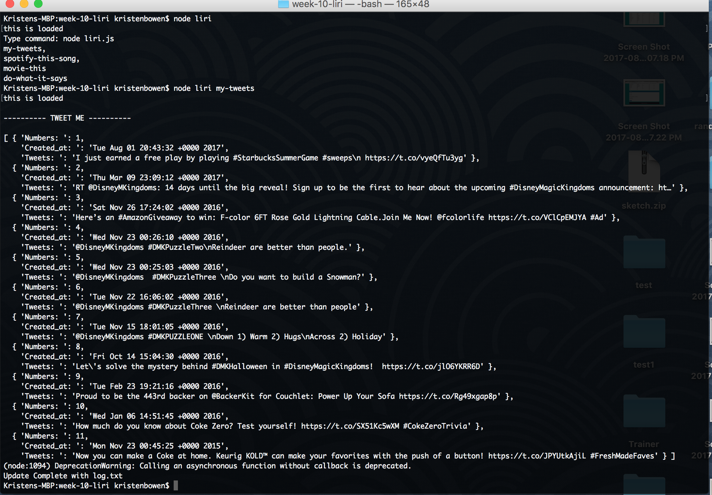Click the https://t.co/SX51Kc5wXM URL
This screenshot has width=712, height=495.
tap(350, 426)
